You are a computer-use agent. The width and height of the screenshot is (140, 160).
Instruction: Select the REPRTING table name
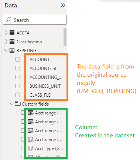tap(26, 51)
